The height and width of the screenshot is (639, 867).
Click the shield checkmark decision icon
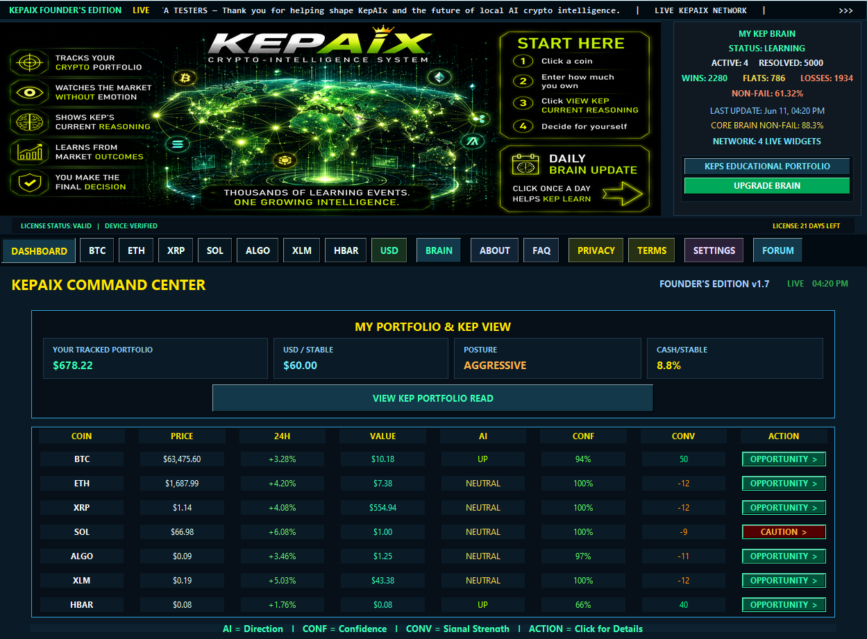click(x=29, y=182)
